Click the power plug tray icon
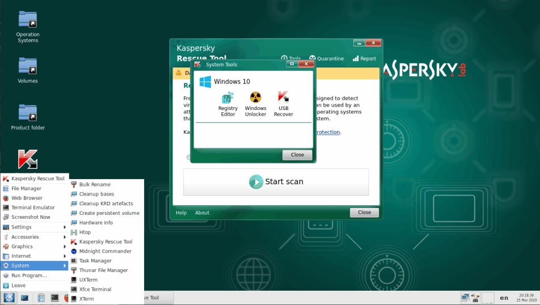The image size is (540, 305). (x=475, y=298)
